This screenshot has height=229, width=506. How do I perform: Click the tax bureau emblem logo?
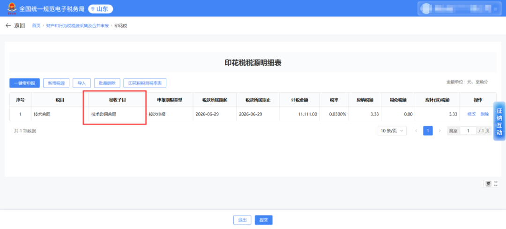tap(12, 8)
